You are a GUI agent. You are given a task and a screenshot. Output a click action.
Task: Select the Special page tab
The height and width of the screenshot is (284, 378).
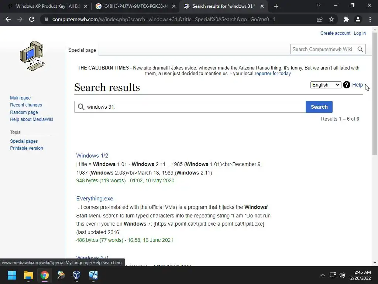82,50
